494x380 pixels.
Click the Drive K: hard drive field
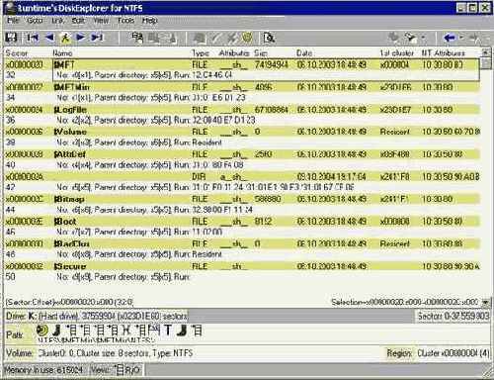96,316
